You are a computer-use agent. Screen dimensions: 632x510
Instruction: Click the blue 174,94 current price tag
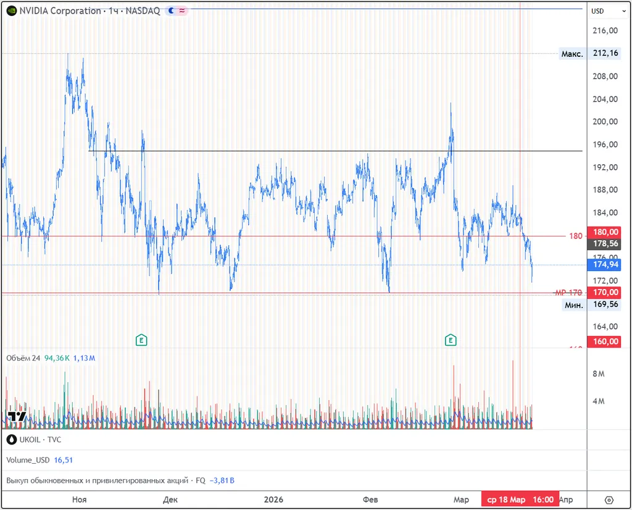(x=604, y=265)
